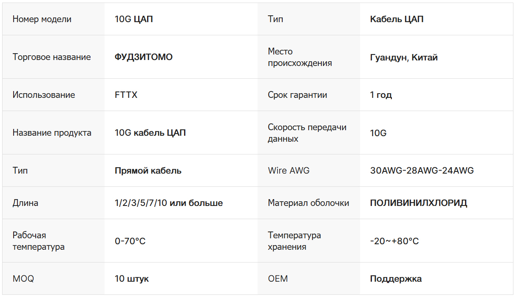Select the "1 год" warranty value
This screenshot has height=297, width=516.
[x=381, y=95]
